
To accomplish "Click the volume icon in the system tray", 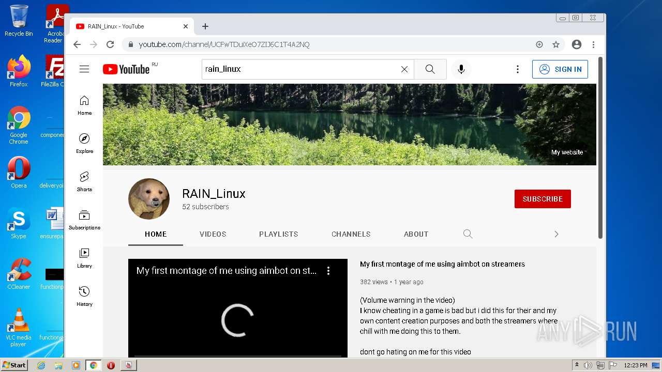I will [588, 365].
